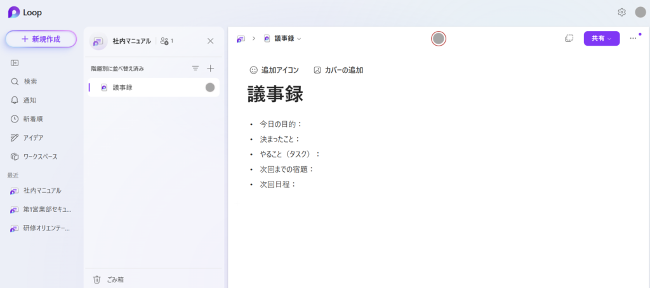Go to 新着順 in sidebar
The width and height of the screenshot is (650, 288).
pos(32,119)
